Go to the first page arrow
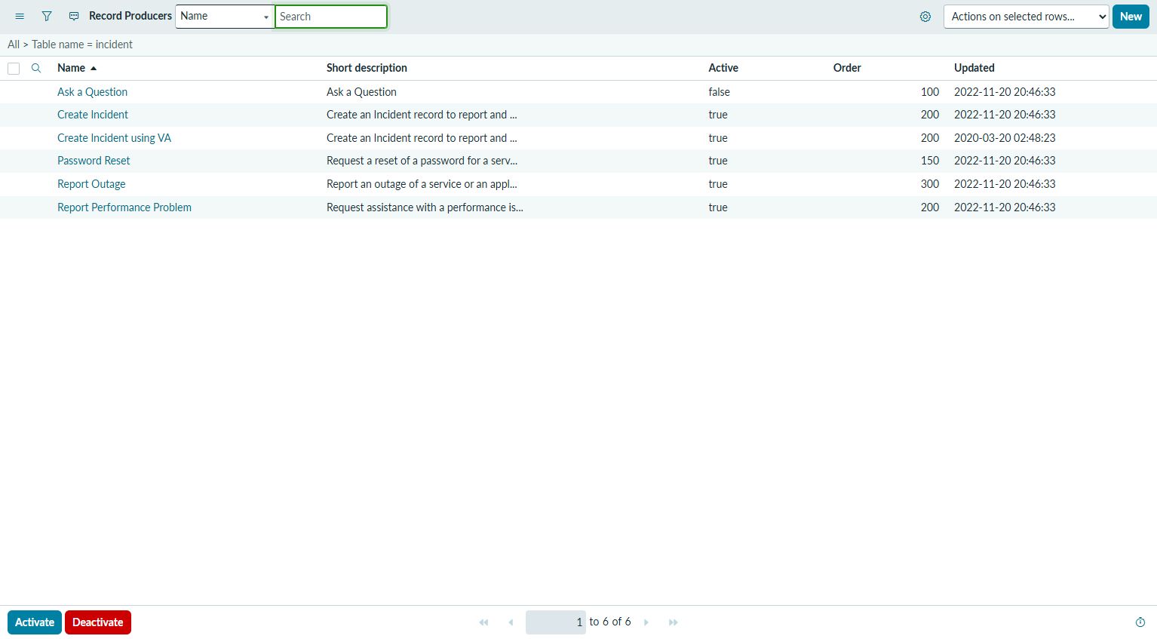Viewport: 1157px width, 639px height. point(483,622)
